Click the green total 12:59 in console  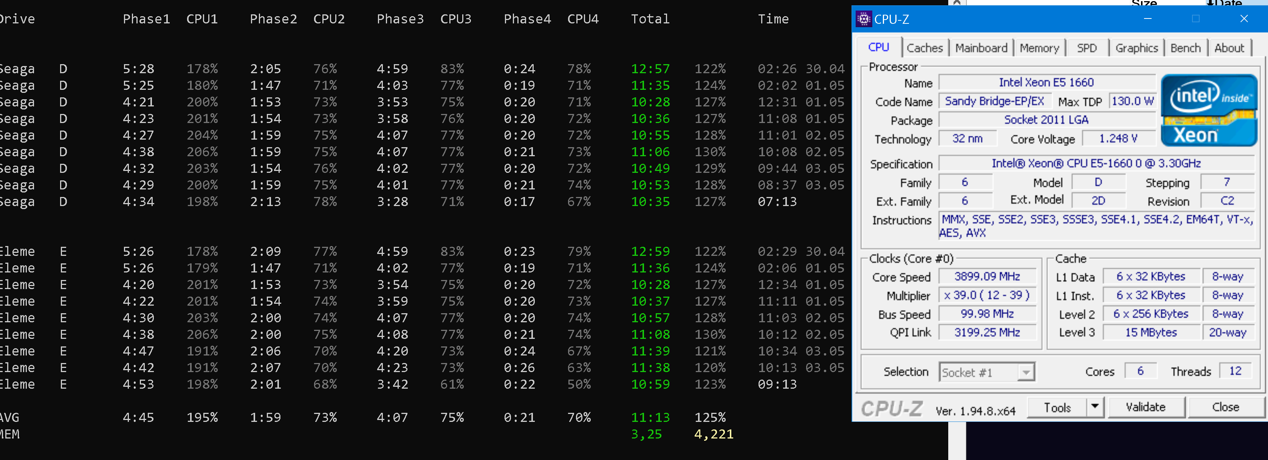(x=650, y=252)
